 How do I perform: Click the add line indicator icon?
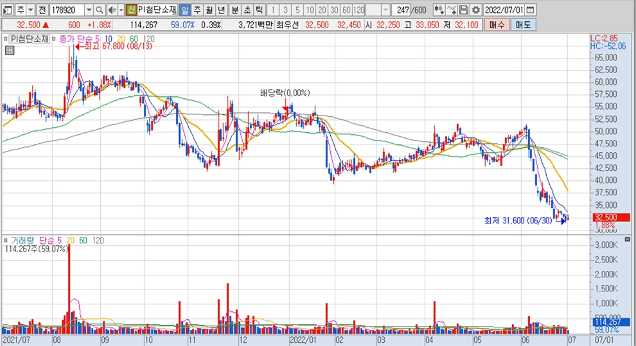click(x=452, y=10)
